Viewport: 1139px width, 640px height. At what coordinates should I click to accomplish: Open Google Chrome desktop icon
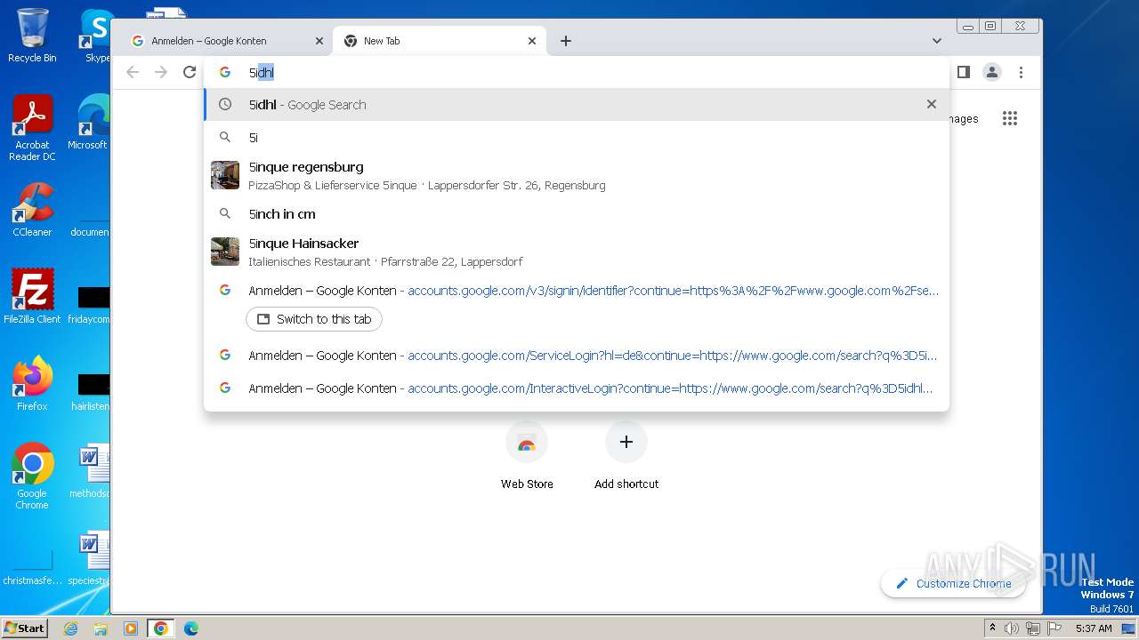pos(32,476)
